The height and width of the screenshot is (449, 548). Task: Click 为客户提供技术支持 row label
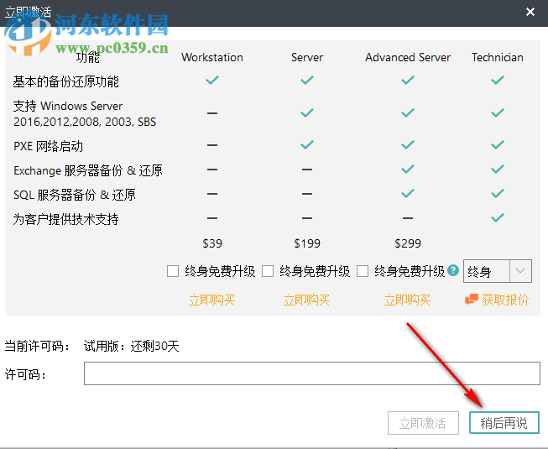[x=65, y=219]
